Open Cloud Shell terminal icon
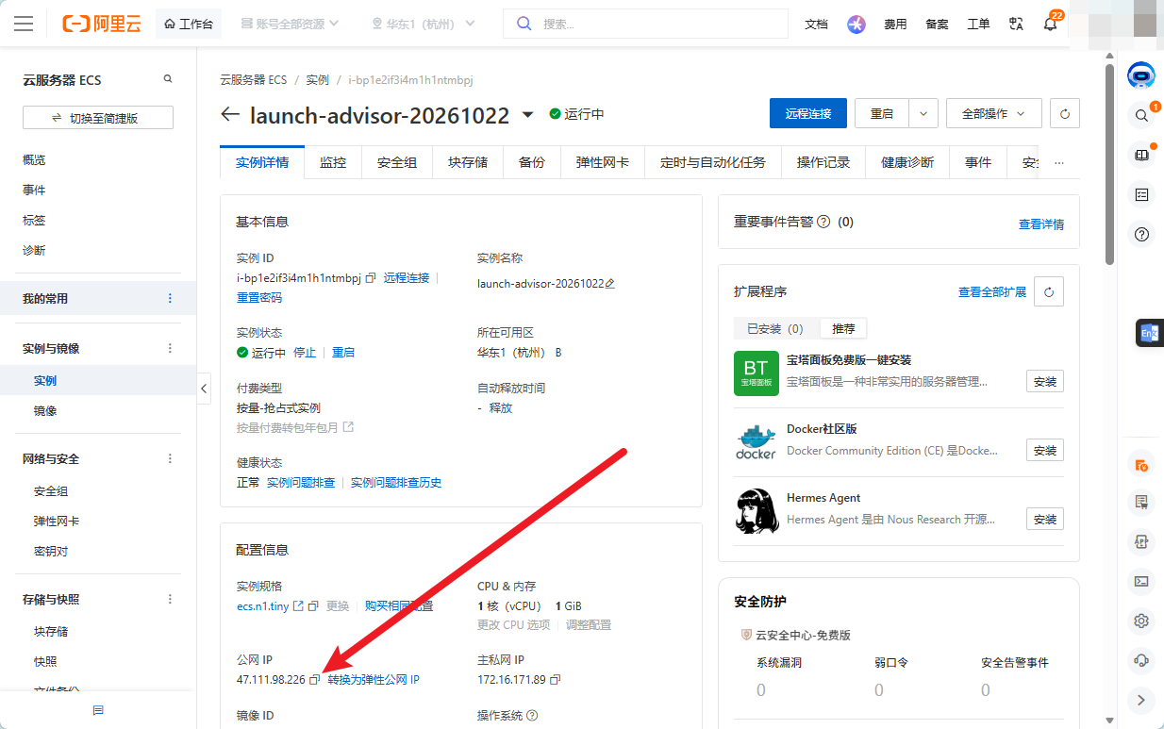The width and height of the screenshot is (1164, 729). [1141, 581]
